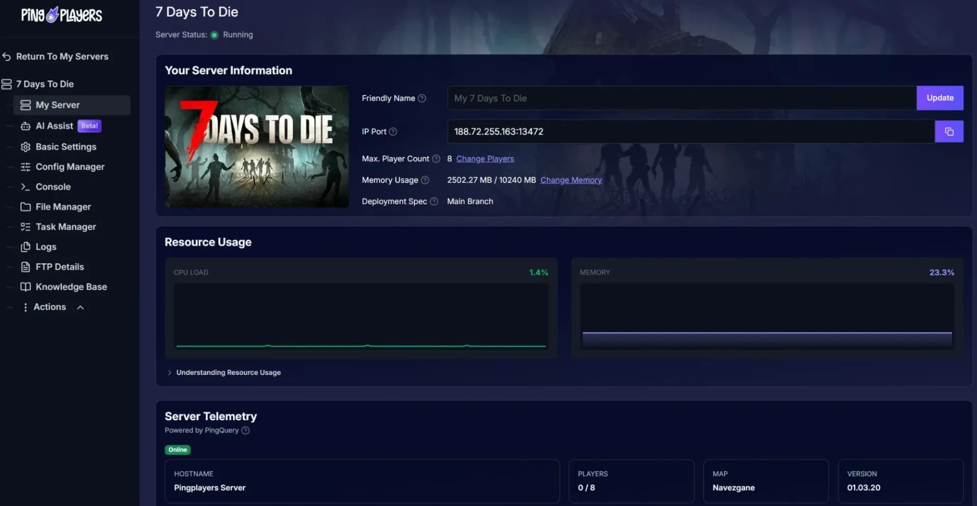The width and height of the screenshot is (977, 506).
Task: Click the IP Port address field
Action: pos(691,132)
